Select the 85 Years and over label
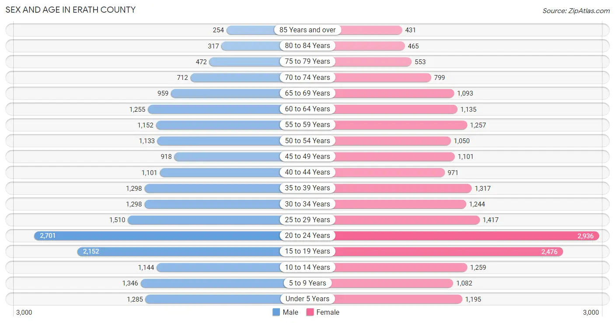Image resolution: width=615 pixels, height=323 pixels. pyautogui.click(x=307, y=30)
